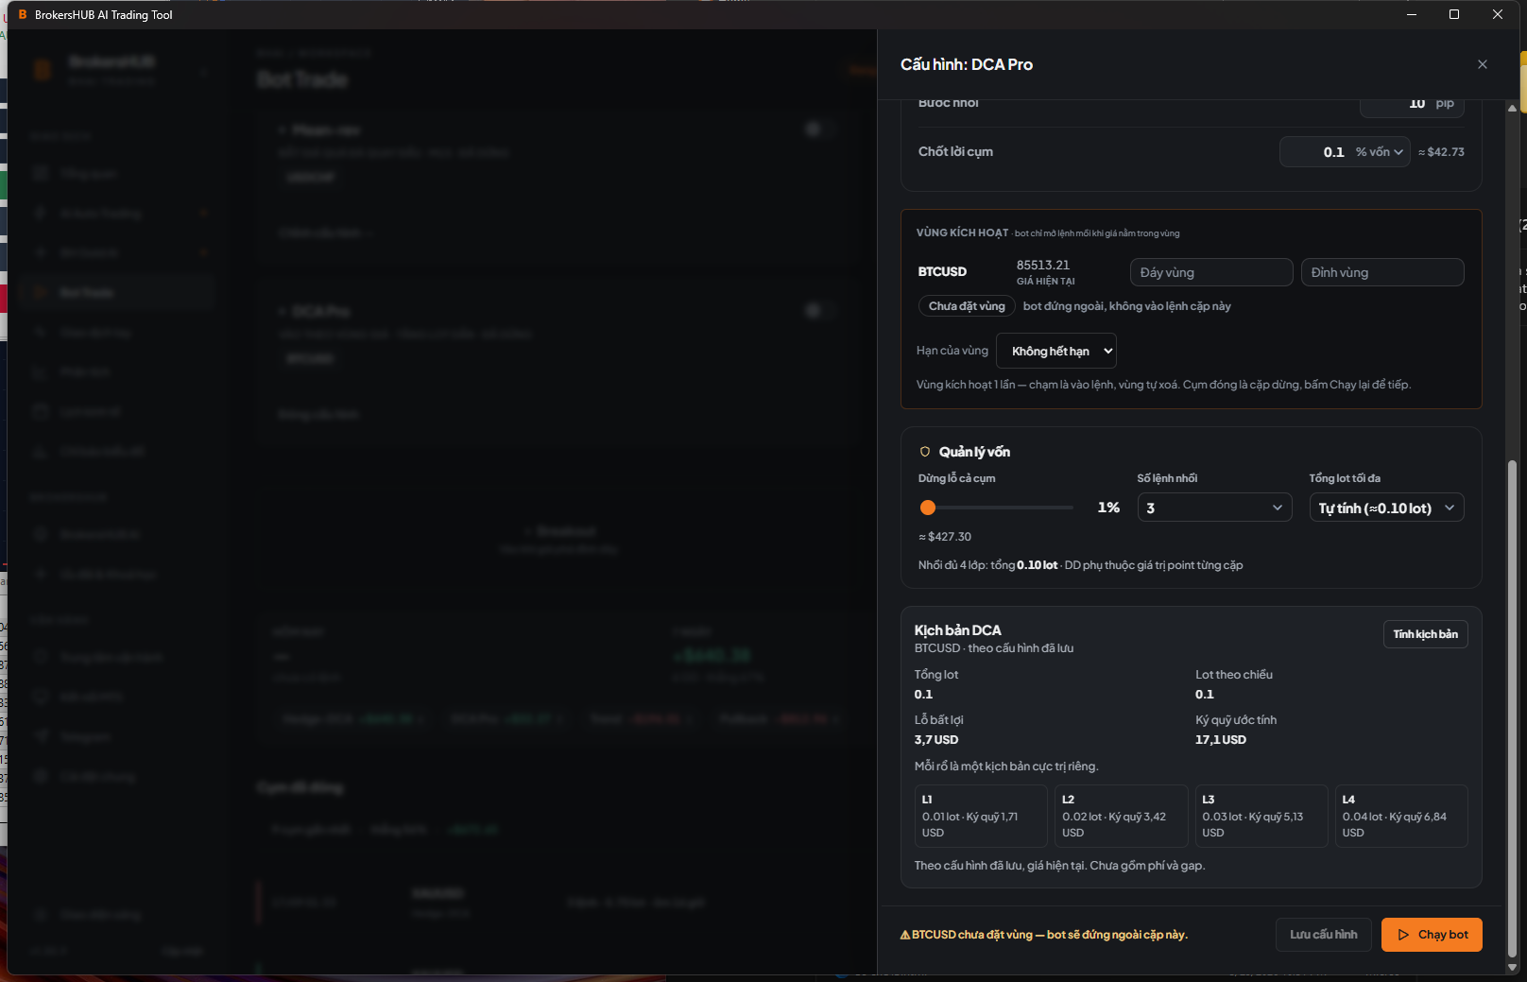This screenshot has height=982, width=1527.
Task: Click the BTCUSD symbol label
Action: 942,272
